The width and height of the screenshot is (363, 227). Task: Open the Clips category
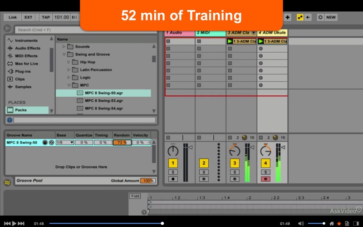(20, 79)
